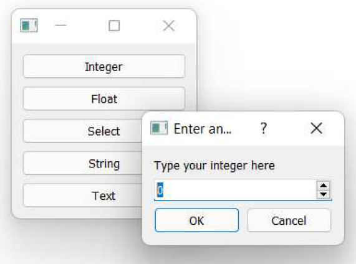
Task: Click the main window's application icon
Action: (x=29, y=25)
